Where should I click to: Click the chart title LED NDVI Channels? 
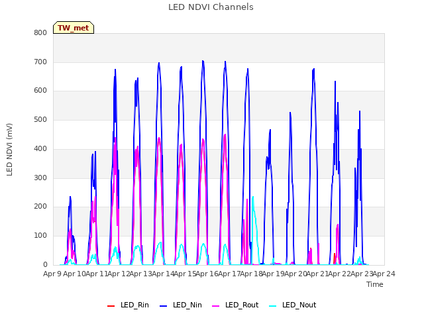pos(211,7)
